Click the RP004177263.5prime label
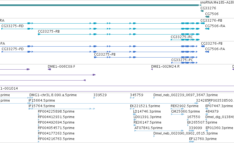This screenshot has height=143, width=234. [56, 133]
